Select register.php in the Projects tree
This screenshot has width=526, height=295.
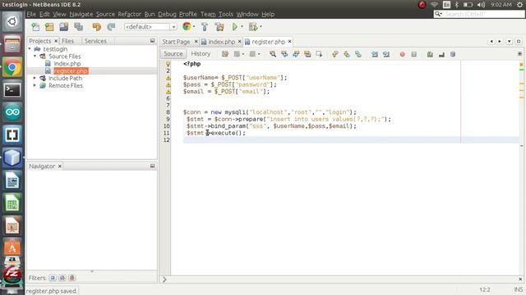(x=71, y=71)
